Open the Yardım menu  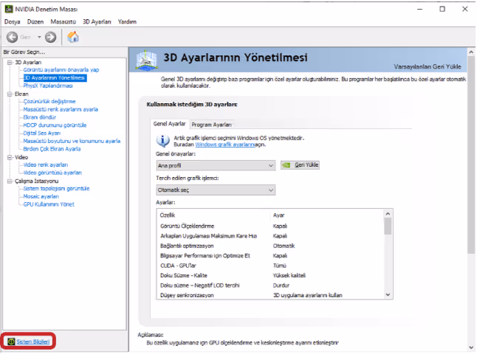pos(127,21)
